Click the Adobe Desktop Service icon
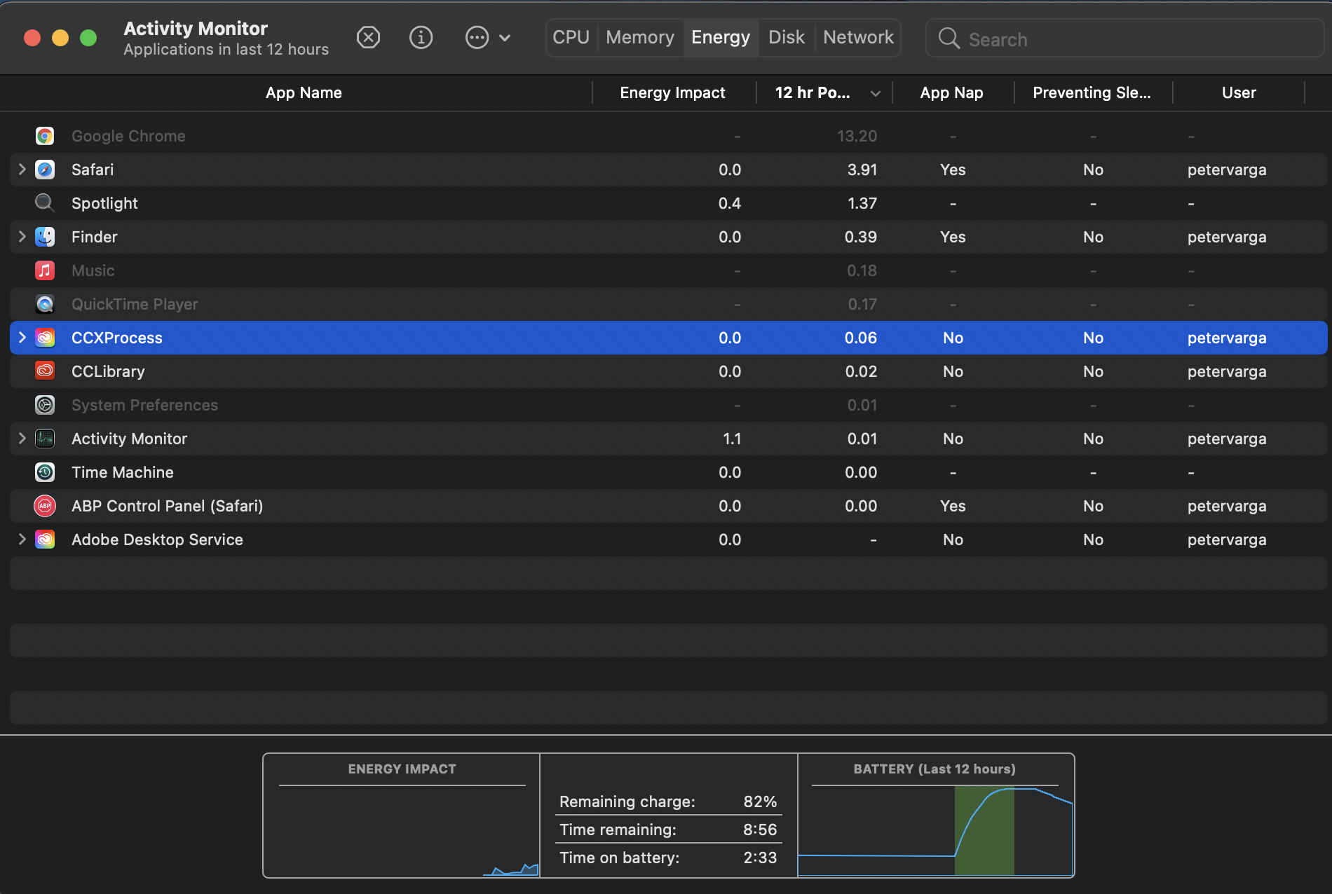Image resolution: width=1332 pixels, height=894 pixels. [x=45, y=539]
